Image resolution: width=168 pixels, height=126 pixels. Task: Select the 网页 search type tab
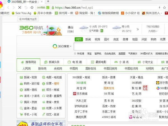79,39
